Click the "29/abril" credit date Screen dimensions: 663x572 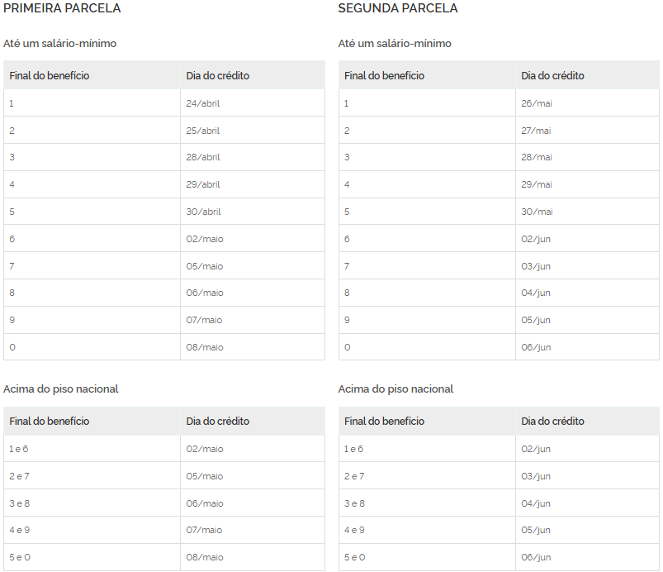(x=203, y=184)
